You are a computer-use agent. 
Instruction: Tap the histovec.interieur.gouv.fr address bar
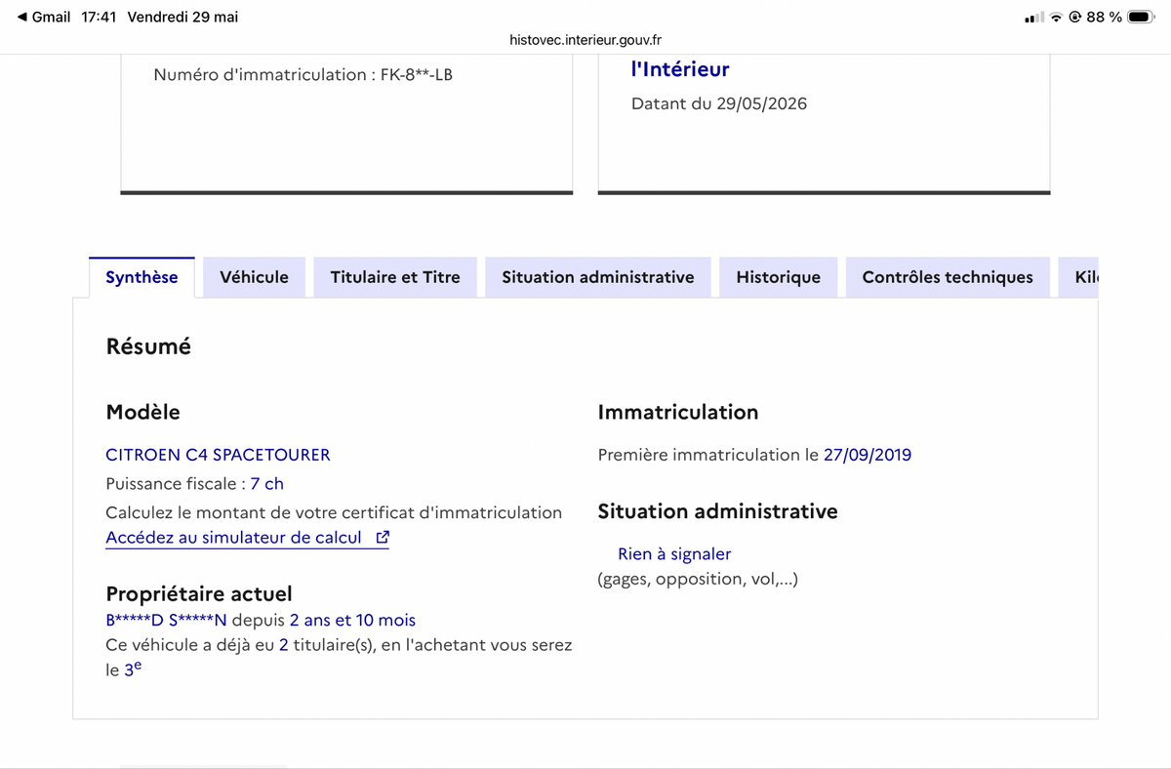[x=585, y=40]
